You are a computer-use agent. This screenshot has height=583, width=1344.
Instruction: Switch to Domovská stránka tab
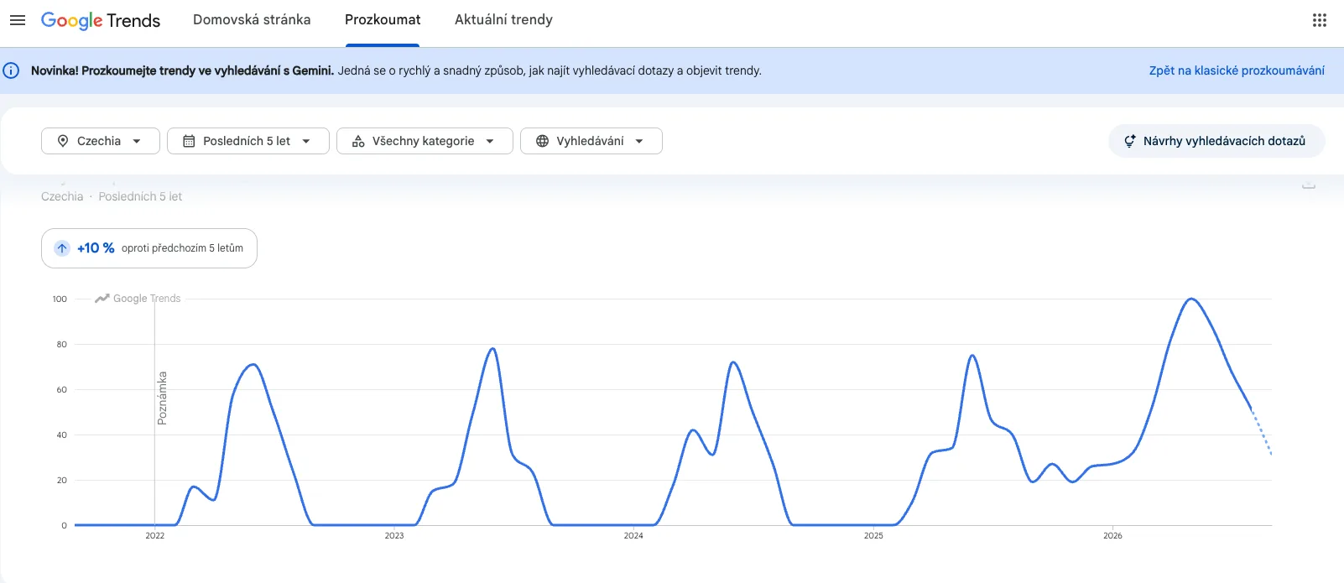(x=252, y=19)
